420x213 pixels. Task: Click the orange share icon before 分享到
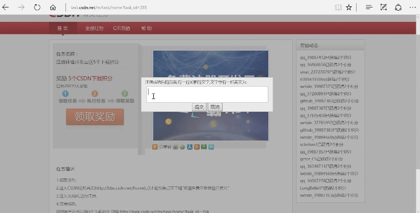(155, 147)
